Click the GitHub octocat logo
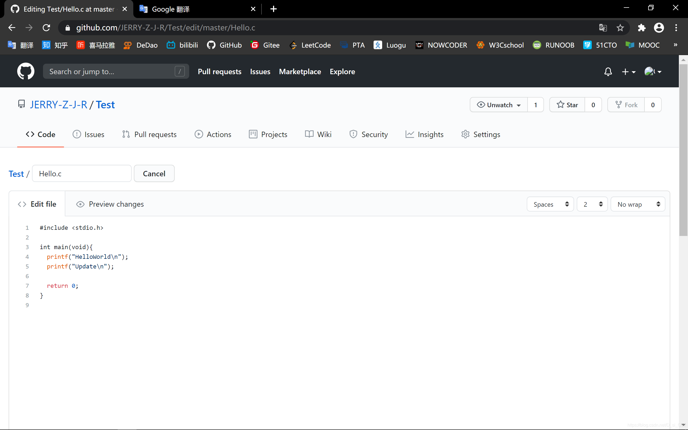Screen dimensions: 688x430 [26, 71]
